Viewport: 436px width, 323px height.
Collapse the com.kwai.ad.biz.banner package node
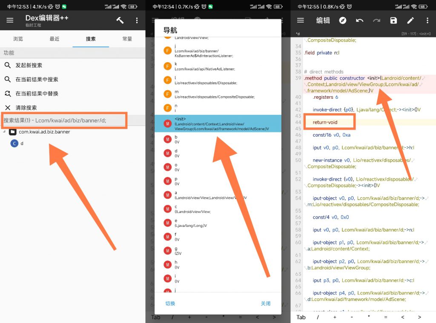pyautogui.click(x=3, y=132)
